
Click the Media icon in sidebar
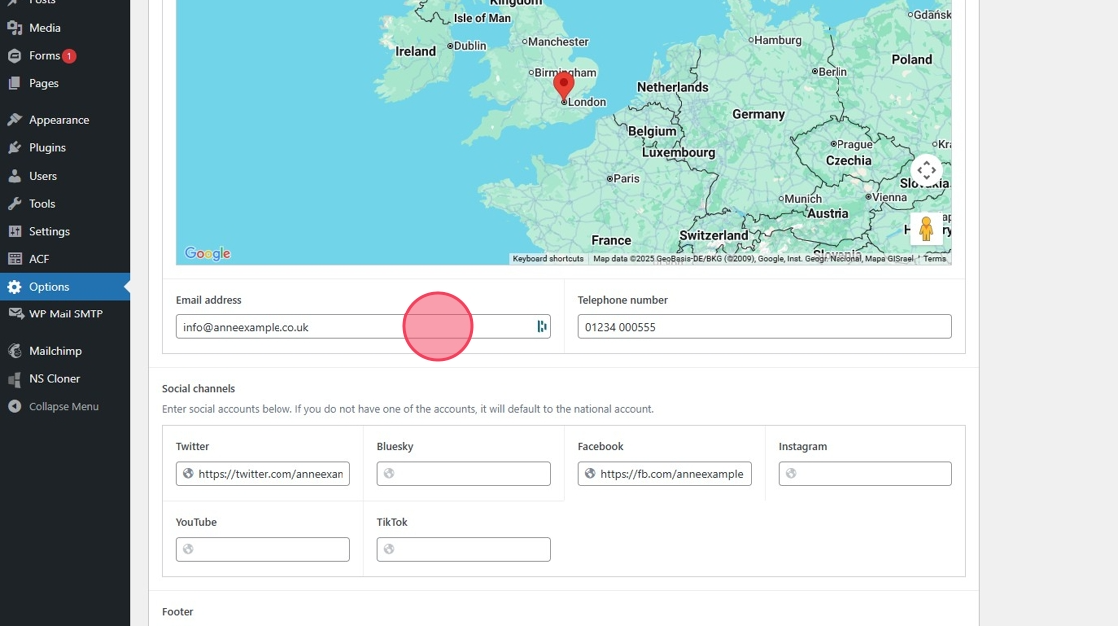coord(14,28)
